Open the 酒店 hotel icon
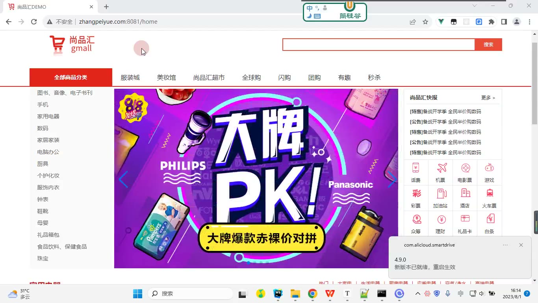The image size is (538, 303). [x=466, y=193]
